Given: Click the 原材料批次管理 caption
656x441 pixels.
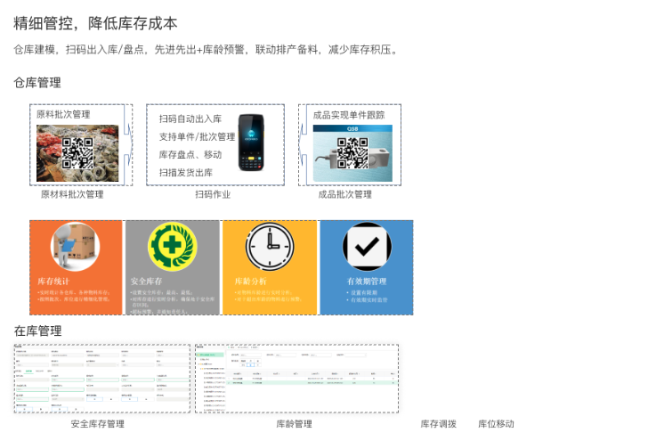Looking at the screenshot, I should coord(72,194).
